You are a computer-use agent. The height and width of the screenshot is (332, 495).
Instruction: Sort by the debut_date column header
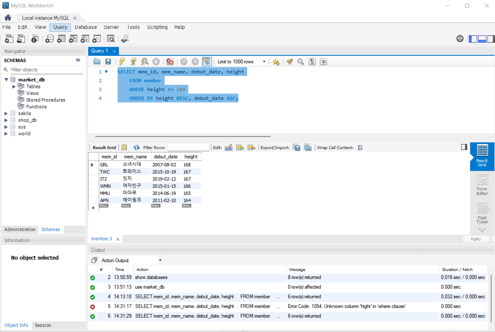tap(166, 157)
